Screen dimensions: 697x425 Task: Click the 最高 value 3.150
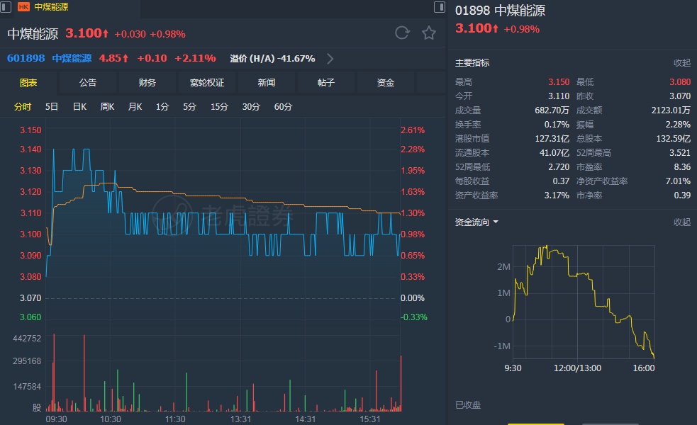click(558, 81)
